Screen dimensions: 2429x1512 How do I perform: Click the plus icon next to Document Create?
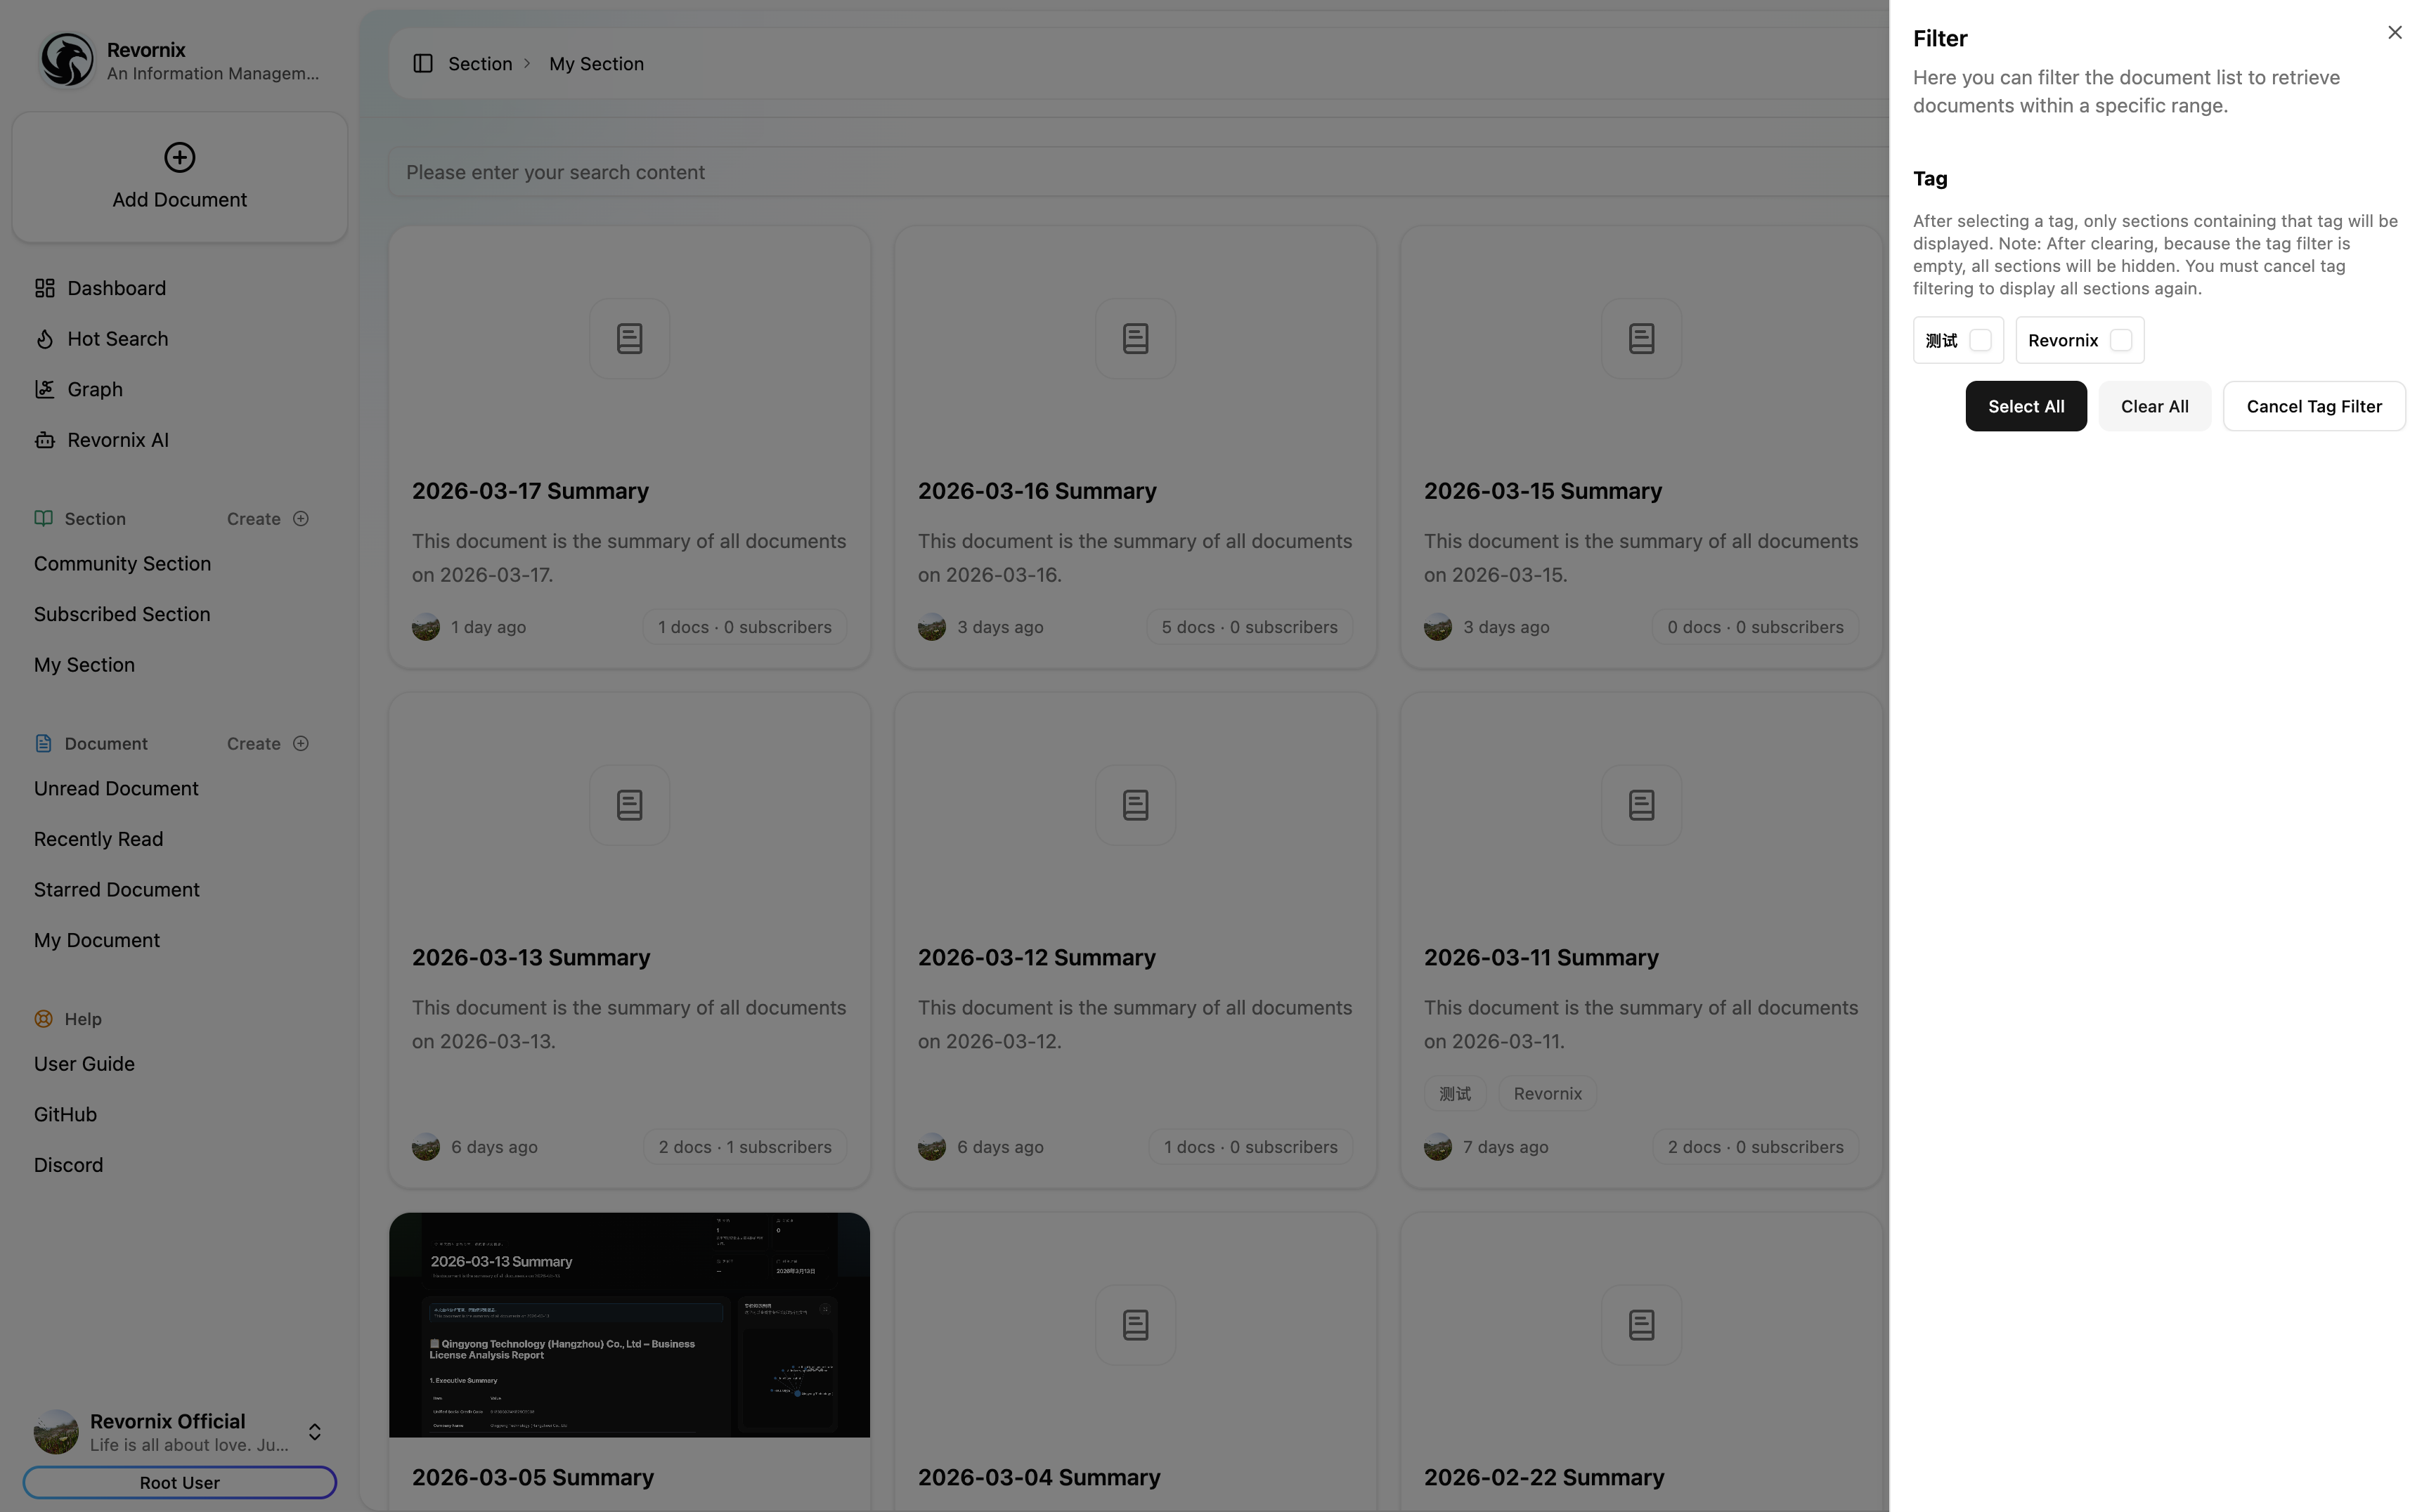[300, 744]
